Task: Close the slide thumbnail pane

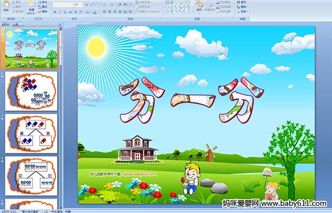Action: click(60, 24)
